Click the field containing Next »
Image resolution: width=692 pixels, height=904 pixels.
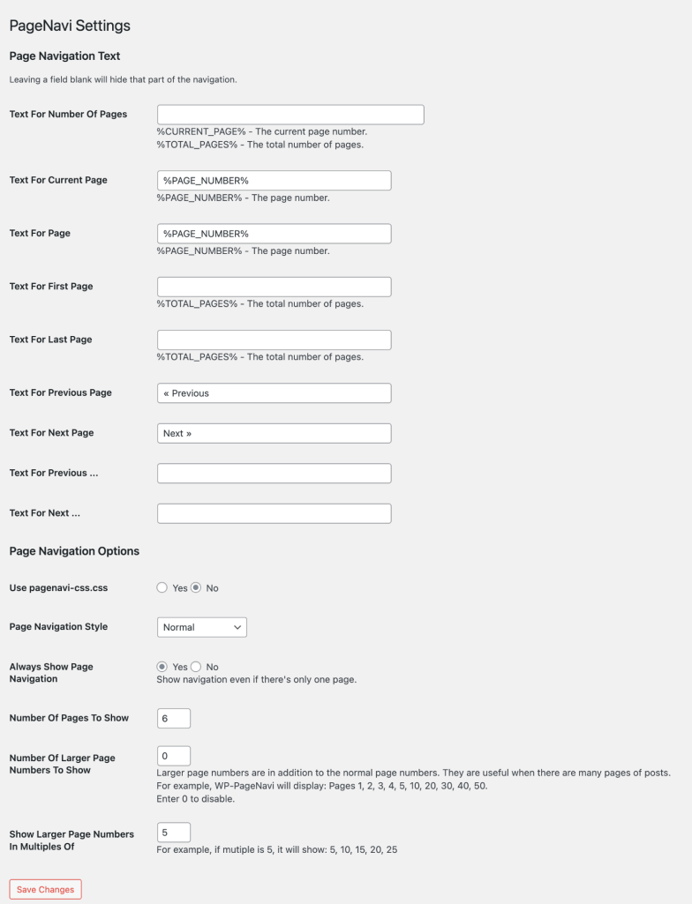(274, 433)
